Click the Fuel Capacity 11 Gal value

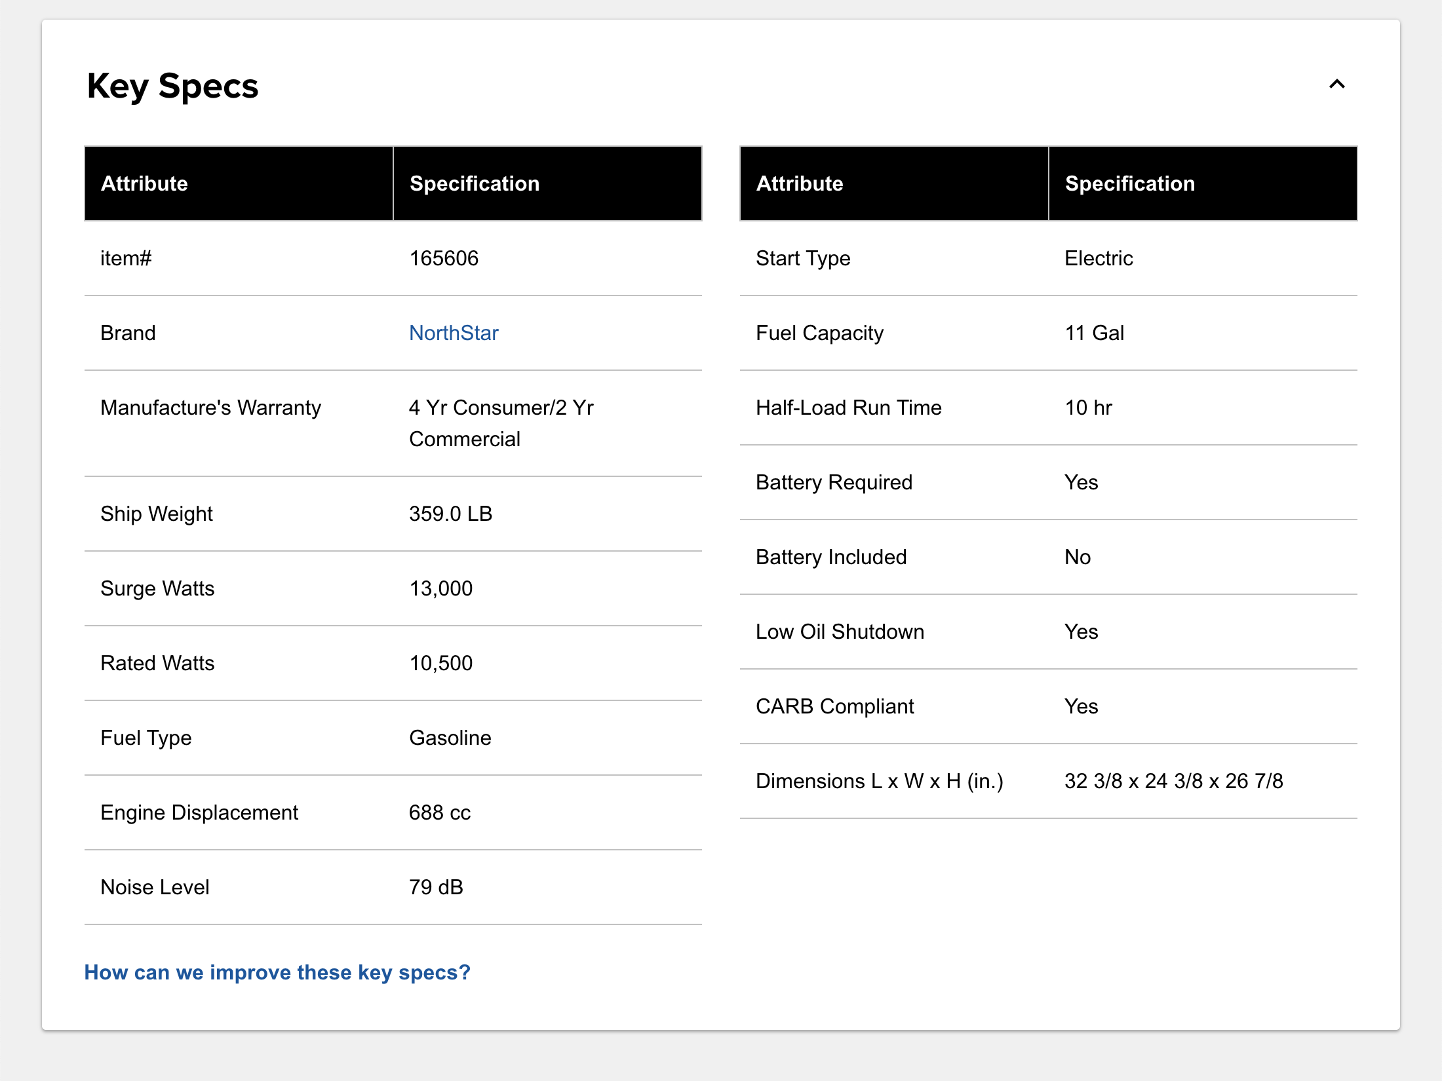(1094, 333)
